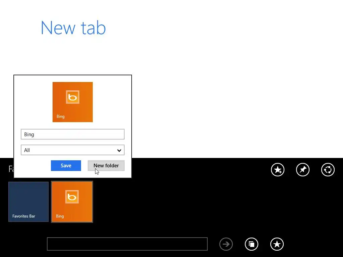343x257 pixels.
Task: Click the Pin site icon
Action: [303, 170]
